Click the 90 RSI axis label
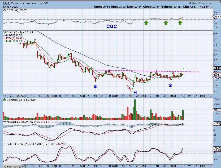The height and width of the screenshot is (168, 221). [215, 12]
